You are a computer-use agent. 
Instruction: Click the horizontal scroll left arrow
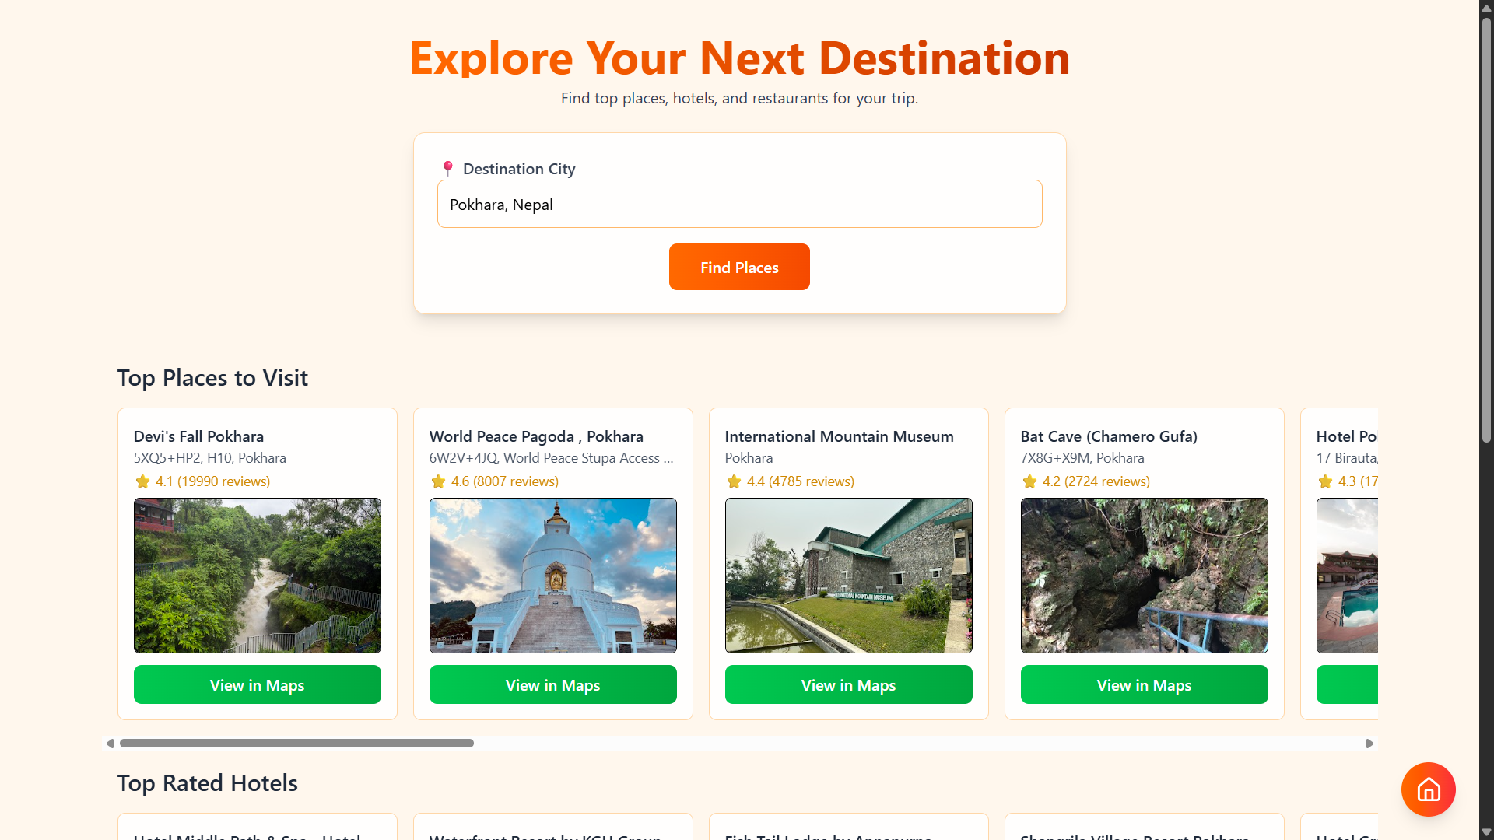coord(110,744)
